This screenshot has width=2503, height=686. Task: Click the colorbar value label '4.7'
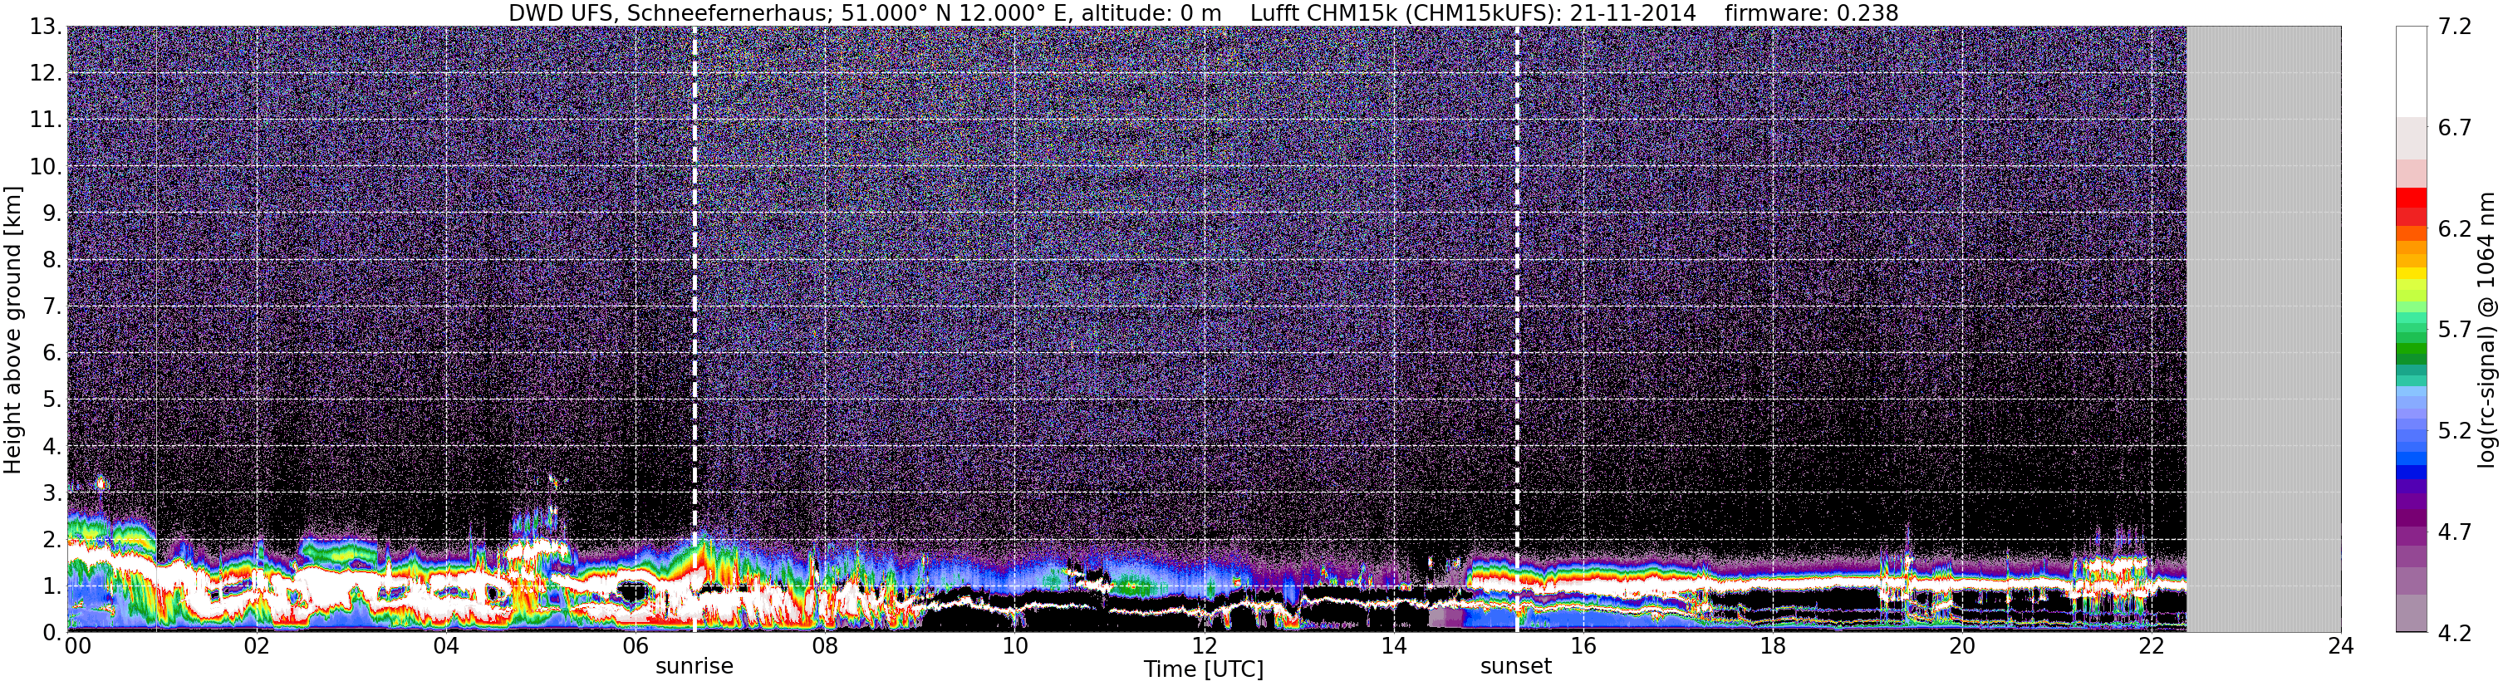2455,532
